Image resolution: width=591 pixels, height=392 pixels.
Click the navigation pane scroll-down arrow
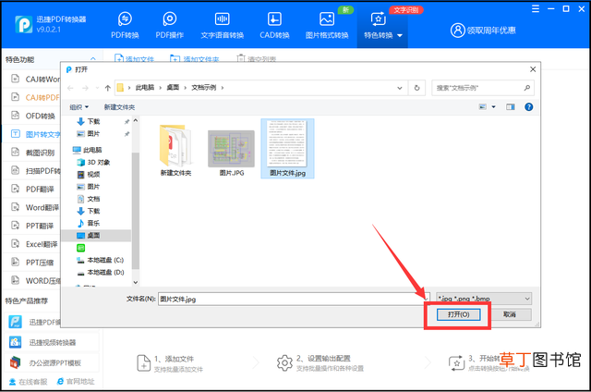click(136, 282)
